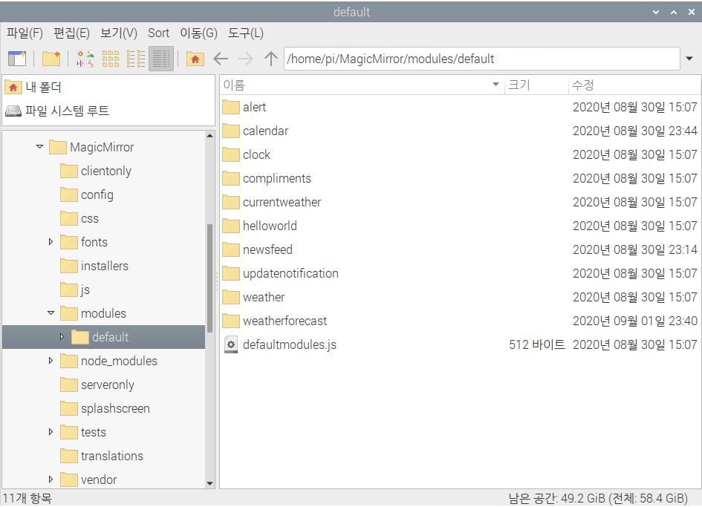This screenshot has width=702, height=507.
Task: Click the folder tree scrollbar thumb
Action: pos(210,278)
